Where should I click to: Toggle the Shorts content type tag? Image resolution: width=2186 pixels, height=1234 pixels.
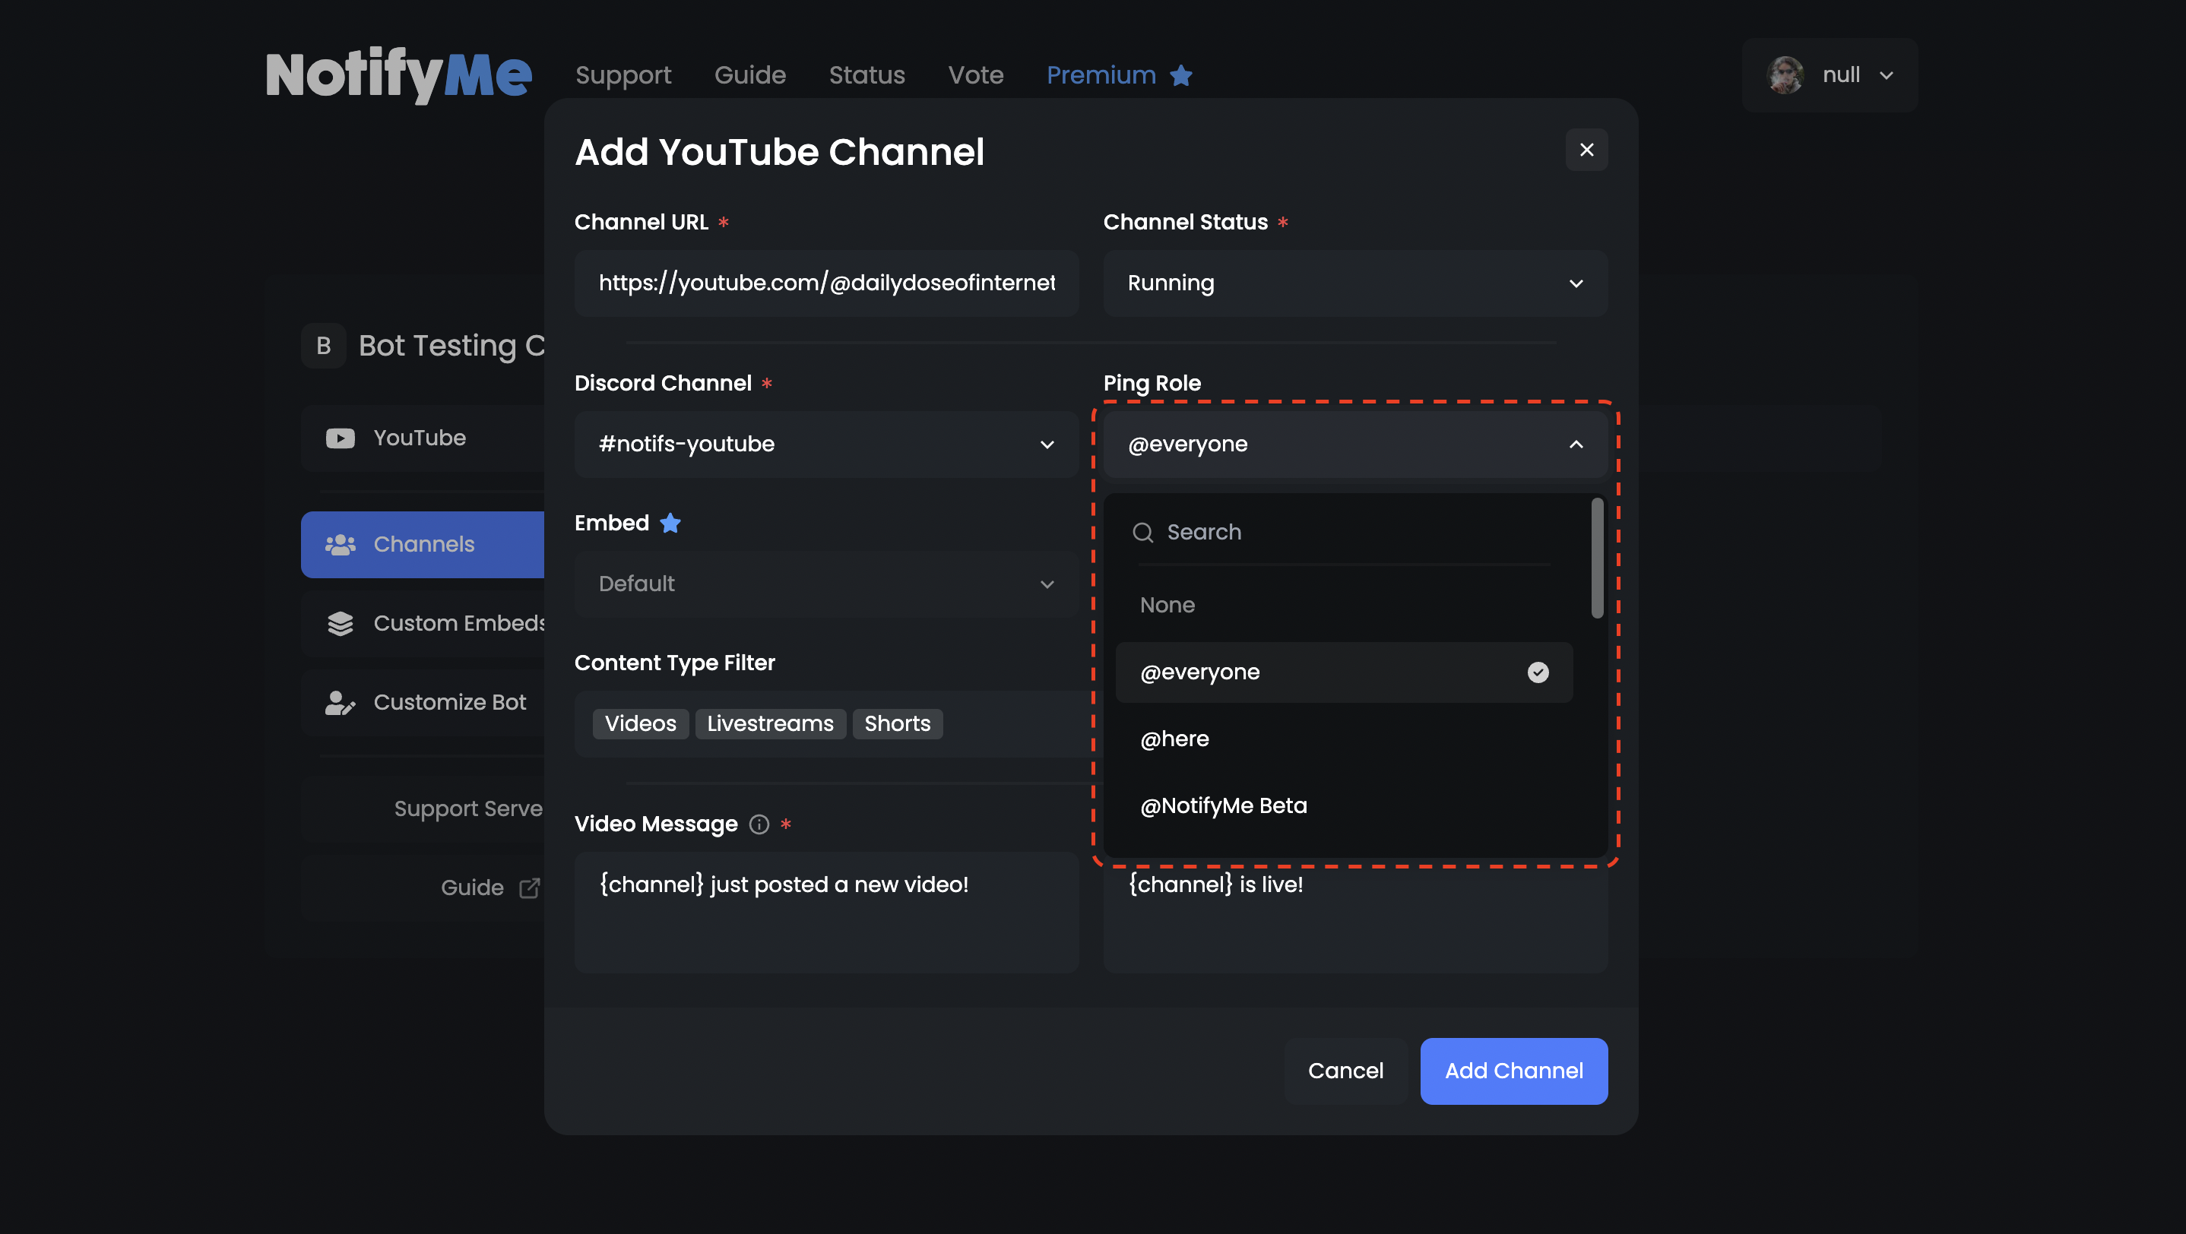(x=897, y=723)
